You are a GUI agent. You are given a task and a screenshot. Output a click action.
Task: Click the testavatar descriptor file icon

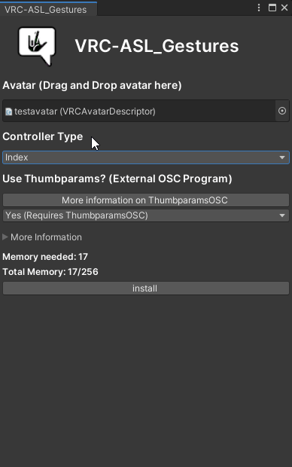[8, 111]
